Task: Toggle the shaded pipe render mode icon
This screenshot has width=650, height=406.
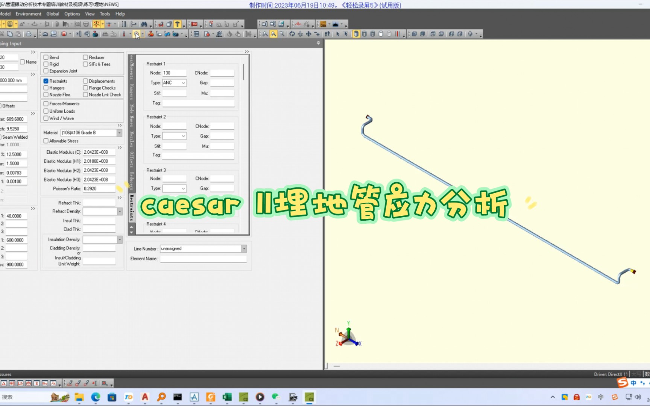Action: pos(356,34)
